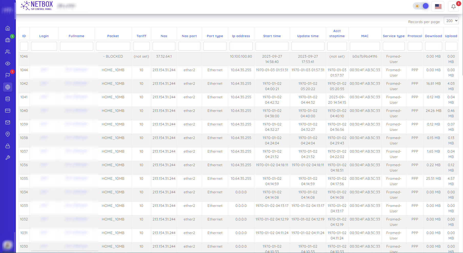Click the Download column header
Screen dimensions: 463x253
click(x=433, y=36)
